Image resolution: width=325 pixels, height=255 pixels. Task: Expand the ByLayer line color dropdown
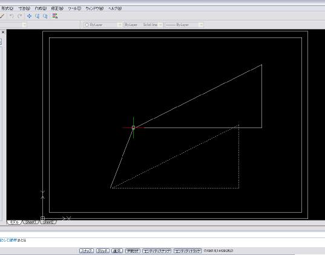(103, 25)
